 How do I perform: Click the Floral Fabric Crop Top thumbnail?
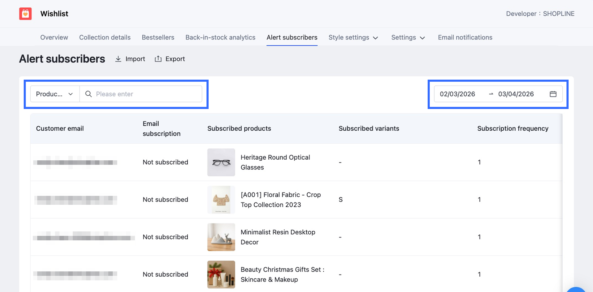pyautogui.click(x=221, y=200)
